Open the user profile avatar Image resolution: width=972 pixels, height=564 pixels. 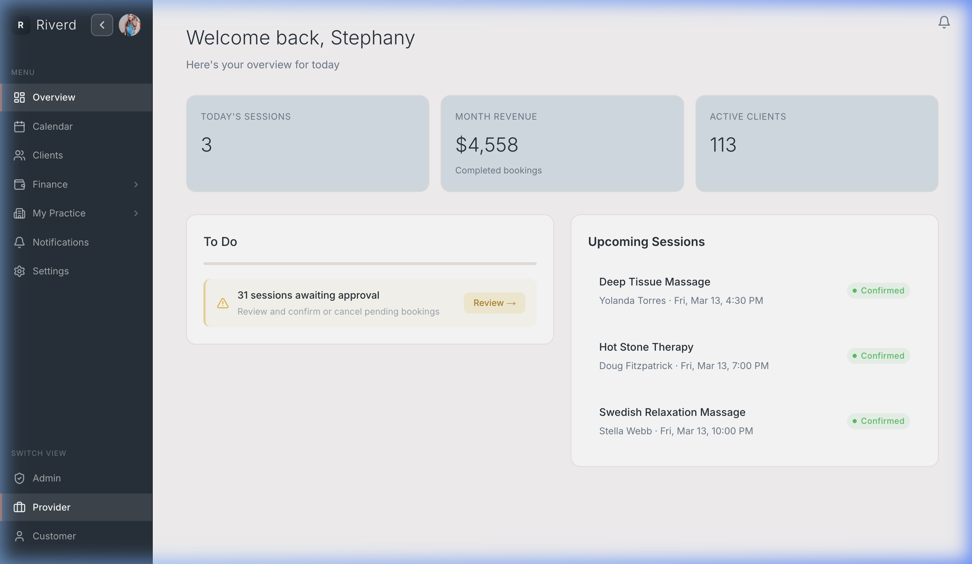click(129, 25)
